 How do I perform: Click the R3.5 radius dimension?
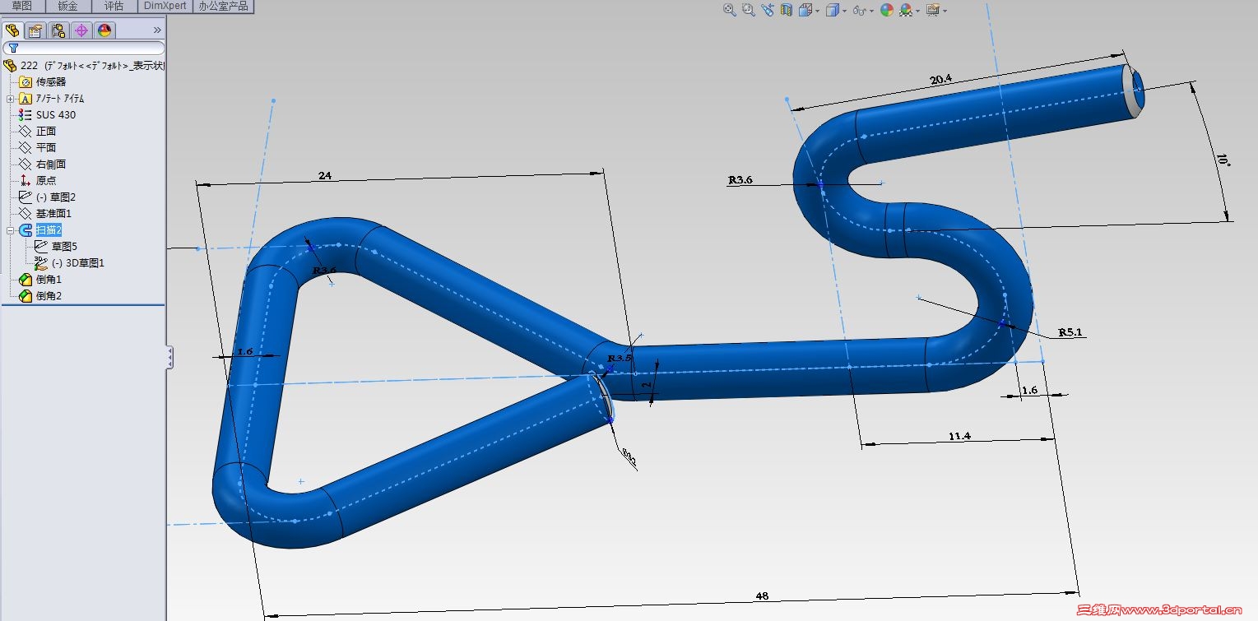click(x=620, y=359)
